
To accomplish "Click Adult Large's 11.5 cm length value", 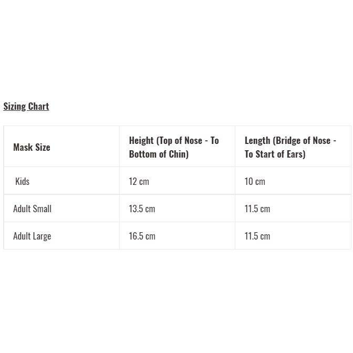I will 257,236.
